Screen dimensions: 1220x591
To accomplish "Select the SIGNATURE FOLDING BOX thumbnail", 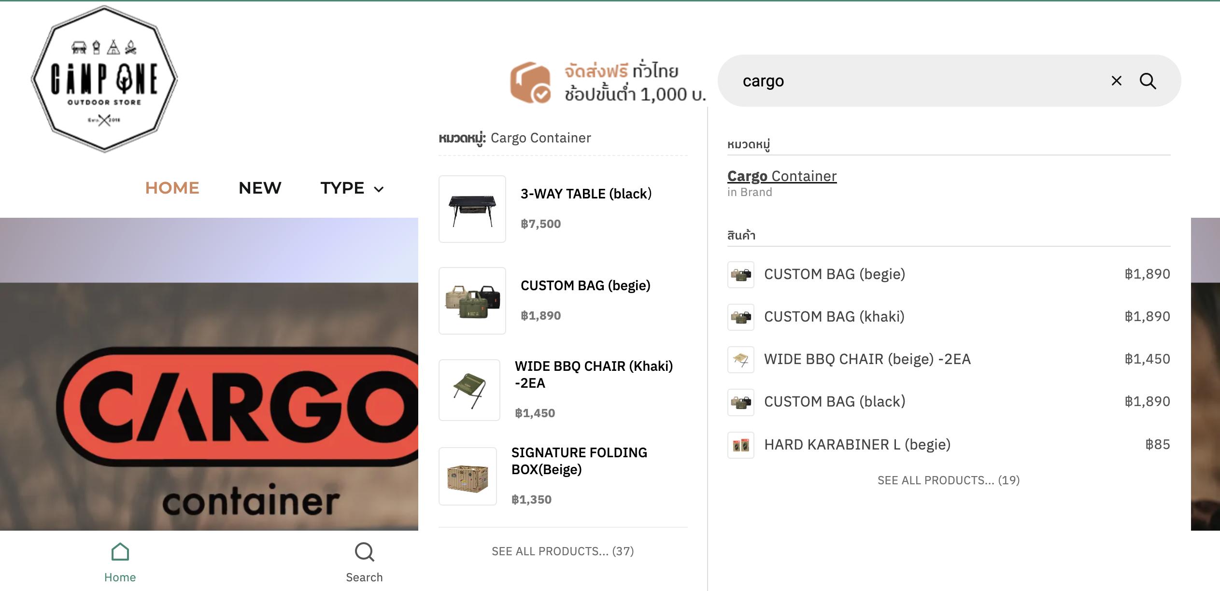I will (x=468, y=477).
